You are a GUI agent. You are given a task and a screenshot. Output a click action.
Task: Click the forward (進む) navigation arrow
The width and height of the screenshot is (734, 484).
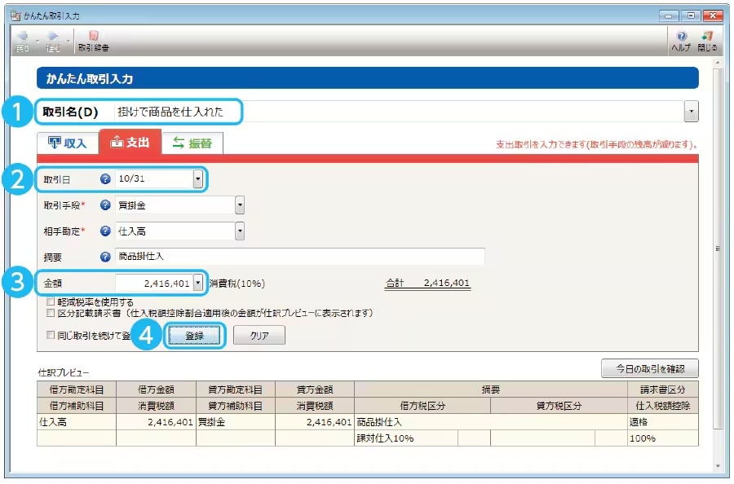coord(51,34)
